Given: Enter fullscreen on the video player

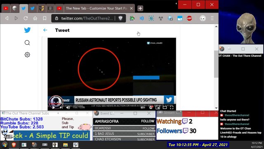Looking at the screenshot, I should pyautogui.click(x=172, y=108).
